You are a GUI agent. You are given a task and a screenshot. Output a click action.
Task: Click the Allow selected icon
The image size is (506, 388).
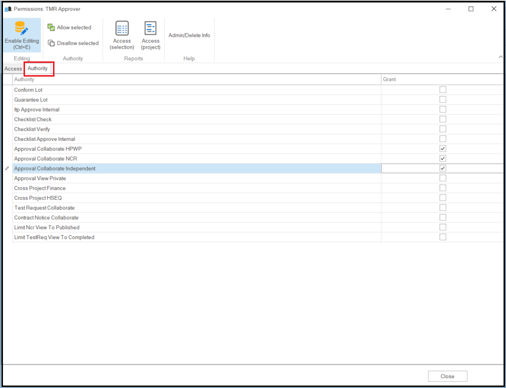pyautogui.click(x=51, y=28)
